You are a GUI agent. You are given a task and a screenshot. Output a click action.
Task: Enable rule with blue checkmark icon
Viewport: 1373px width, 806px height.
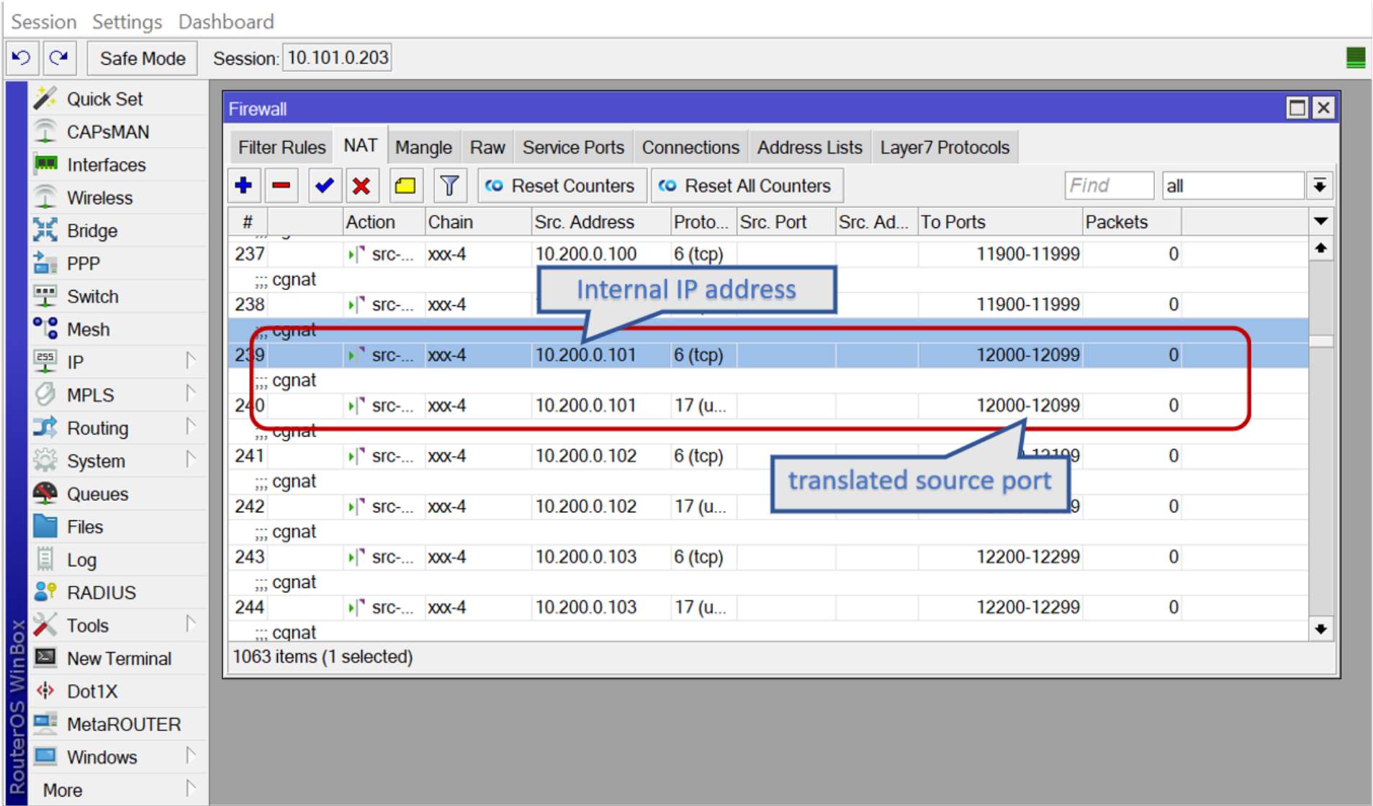tap(324, 186)
